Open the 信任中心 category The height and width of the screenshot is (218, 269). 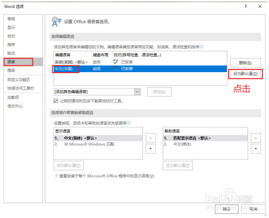pos(15,106)
